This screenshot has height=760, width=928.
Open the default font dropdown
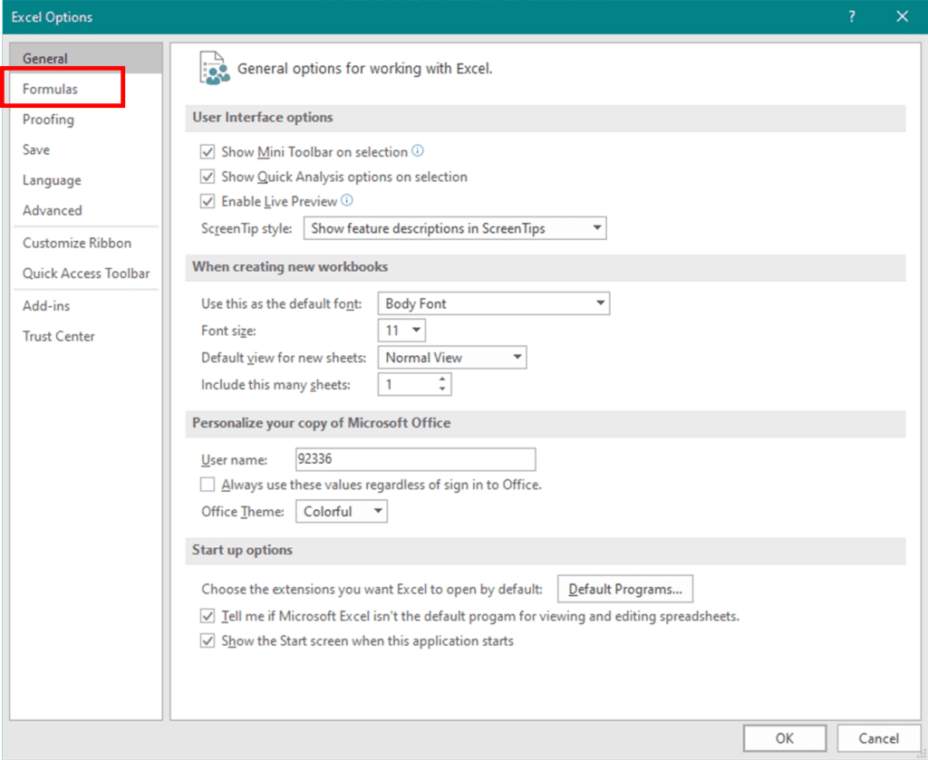click(598, 303)
